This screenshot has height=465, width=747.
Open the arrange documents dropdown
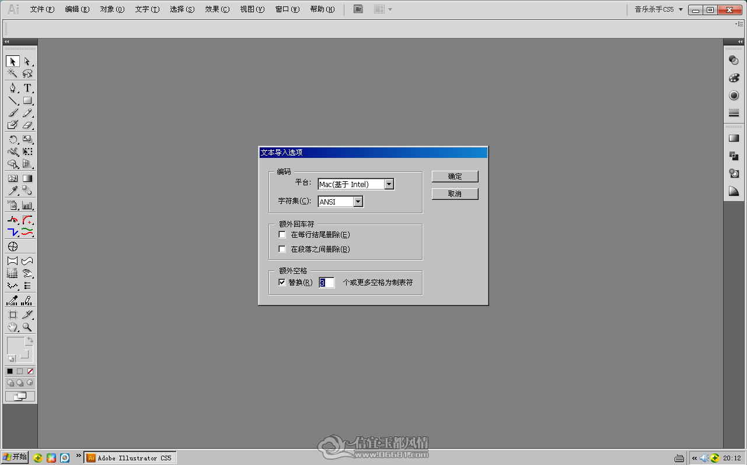[x=383, y=9]
